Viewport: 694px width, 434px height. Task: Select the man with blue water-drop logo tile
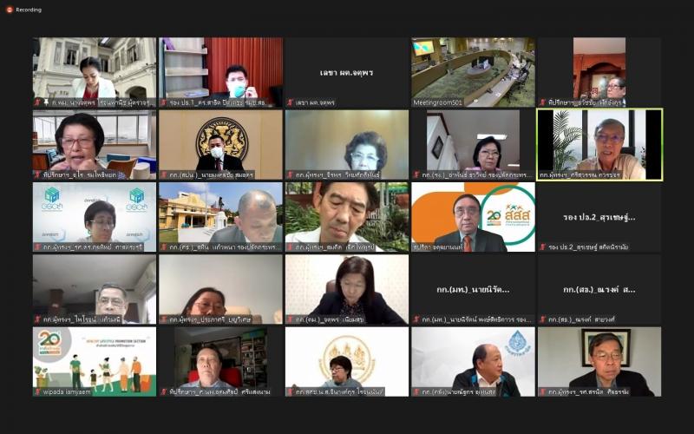pos(473,361)
